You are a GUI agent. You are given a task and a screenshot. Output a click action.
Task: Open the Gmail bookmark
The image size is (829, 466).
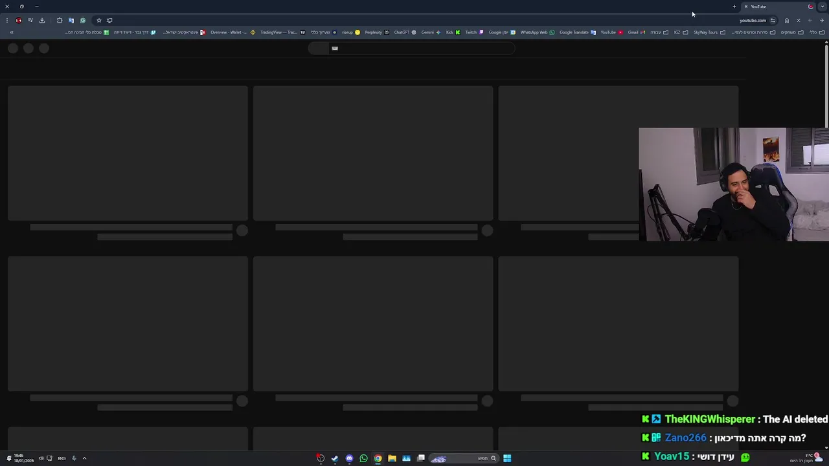pyautogui.click(x=637, y=32)
